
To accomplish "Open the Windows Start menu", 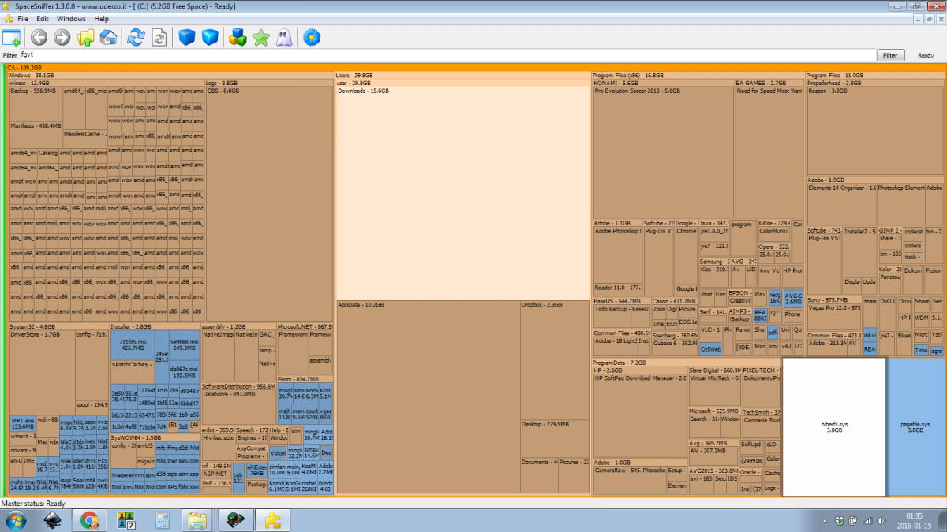I will [16, 520].
